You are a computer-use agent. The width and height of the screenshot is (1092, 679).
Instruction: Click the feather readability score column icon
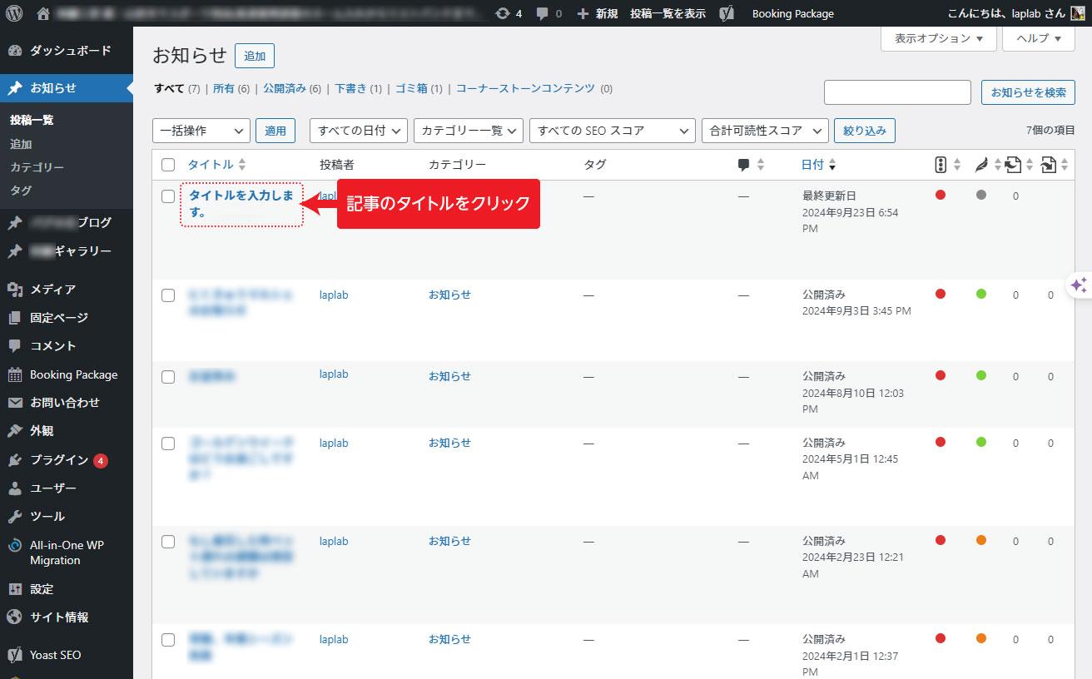point(981,164)
